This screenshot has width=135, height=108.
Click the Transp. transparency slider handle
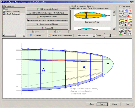[110, 35]
